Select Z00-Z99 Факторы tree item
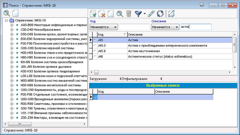This screenshot has height=135, width=240. click(53, 118)
